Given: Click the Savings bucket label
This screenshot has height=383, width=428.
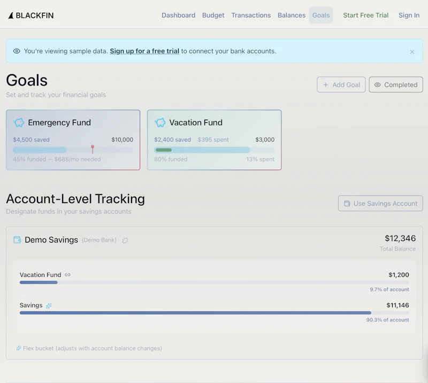Looking at the screenshot, I should (31, 306).
